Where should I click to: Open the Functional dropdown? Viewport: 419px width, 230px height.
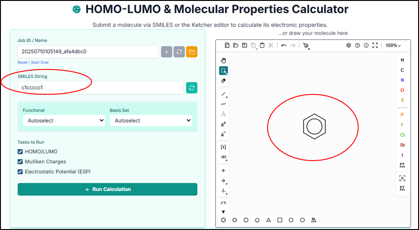[64, 121]
